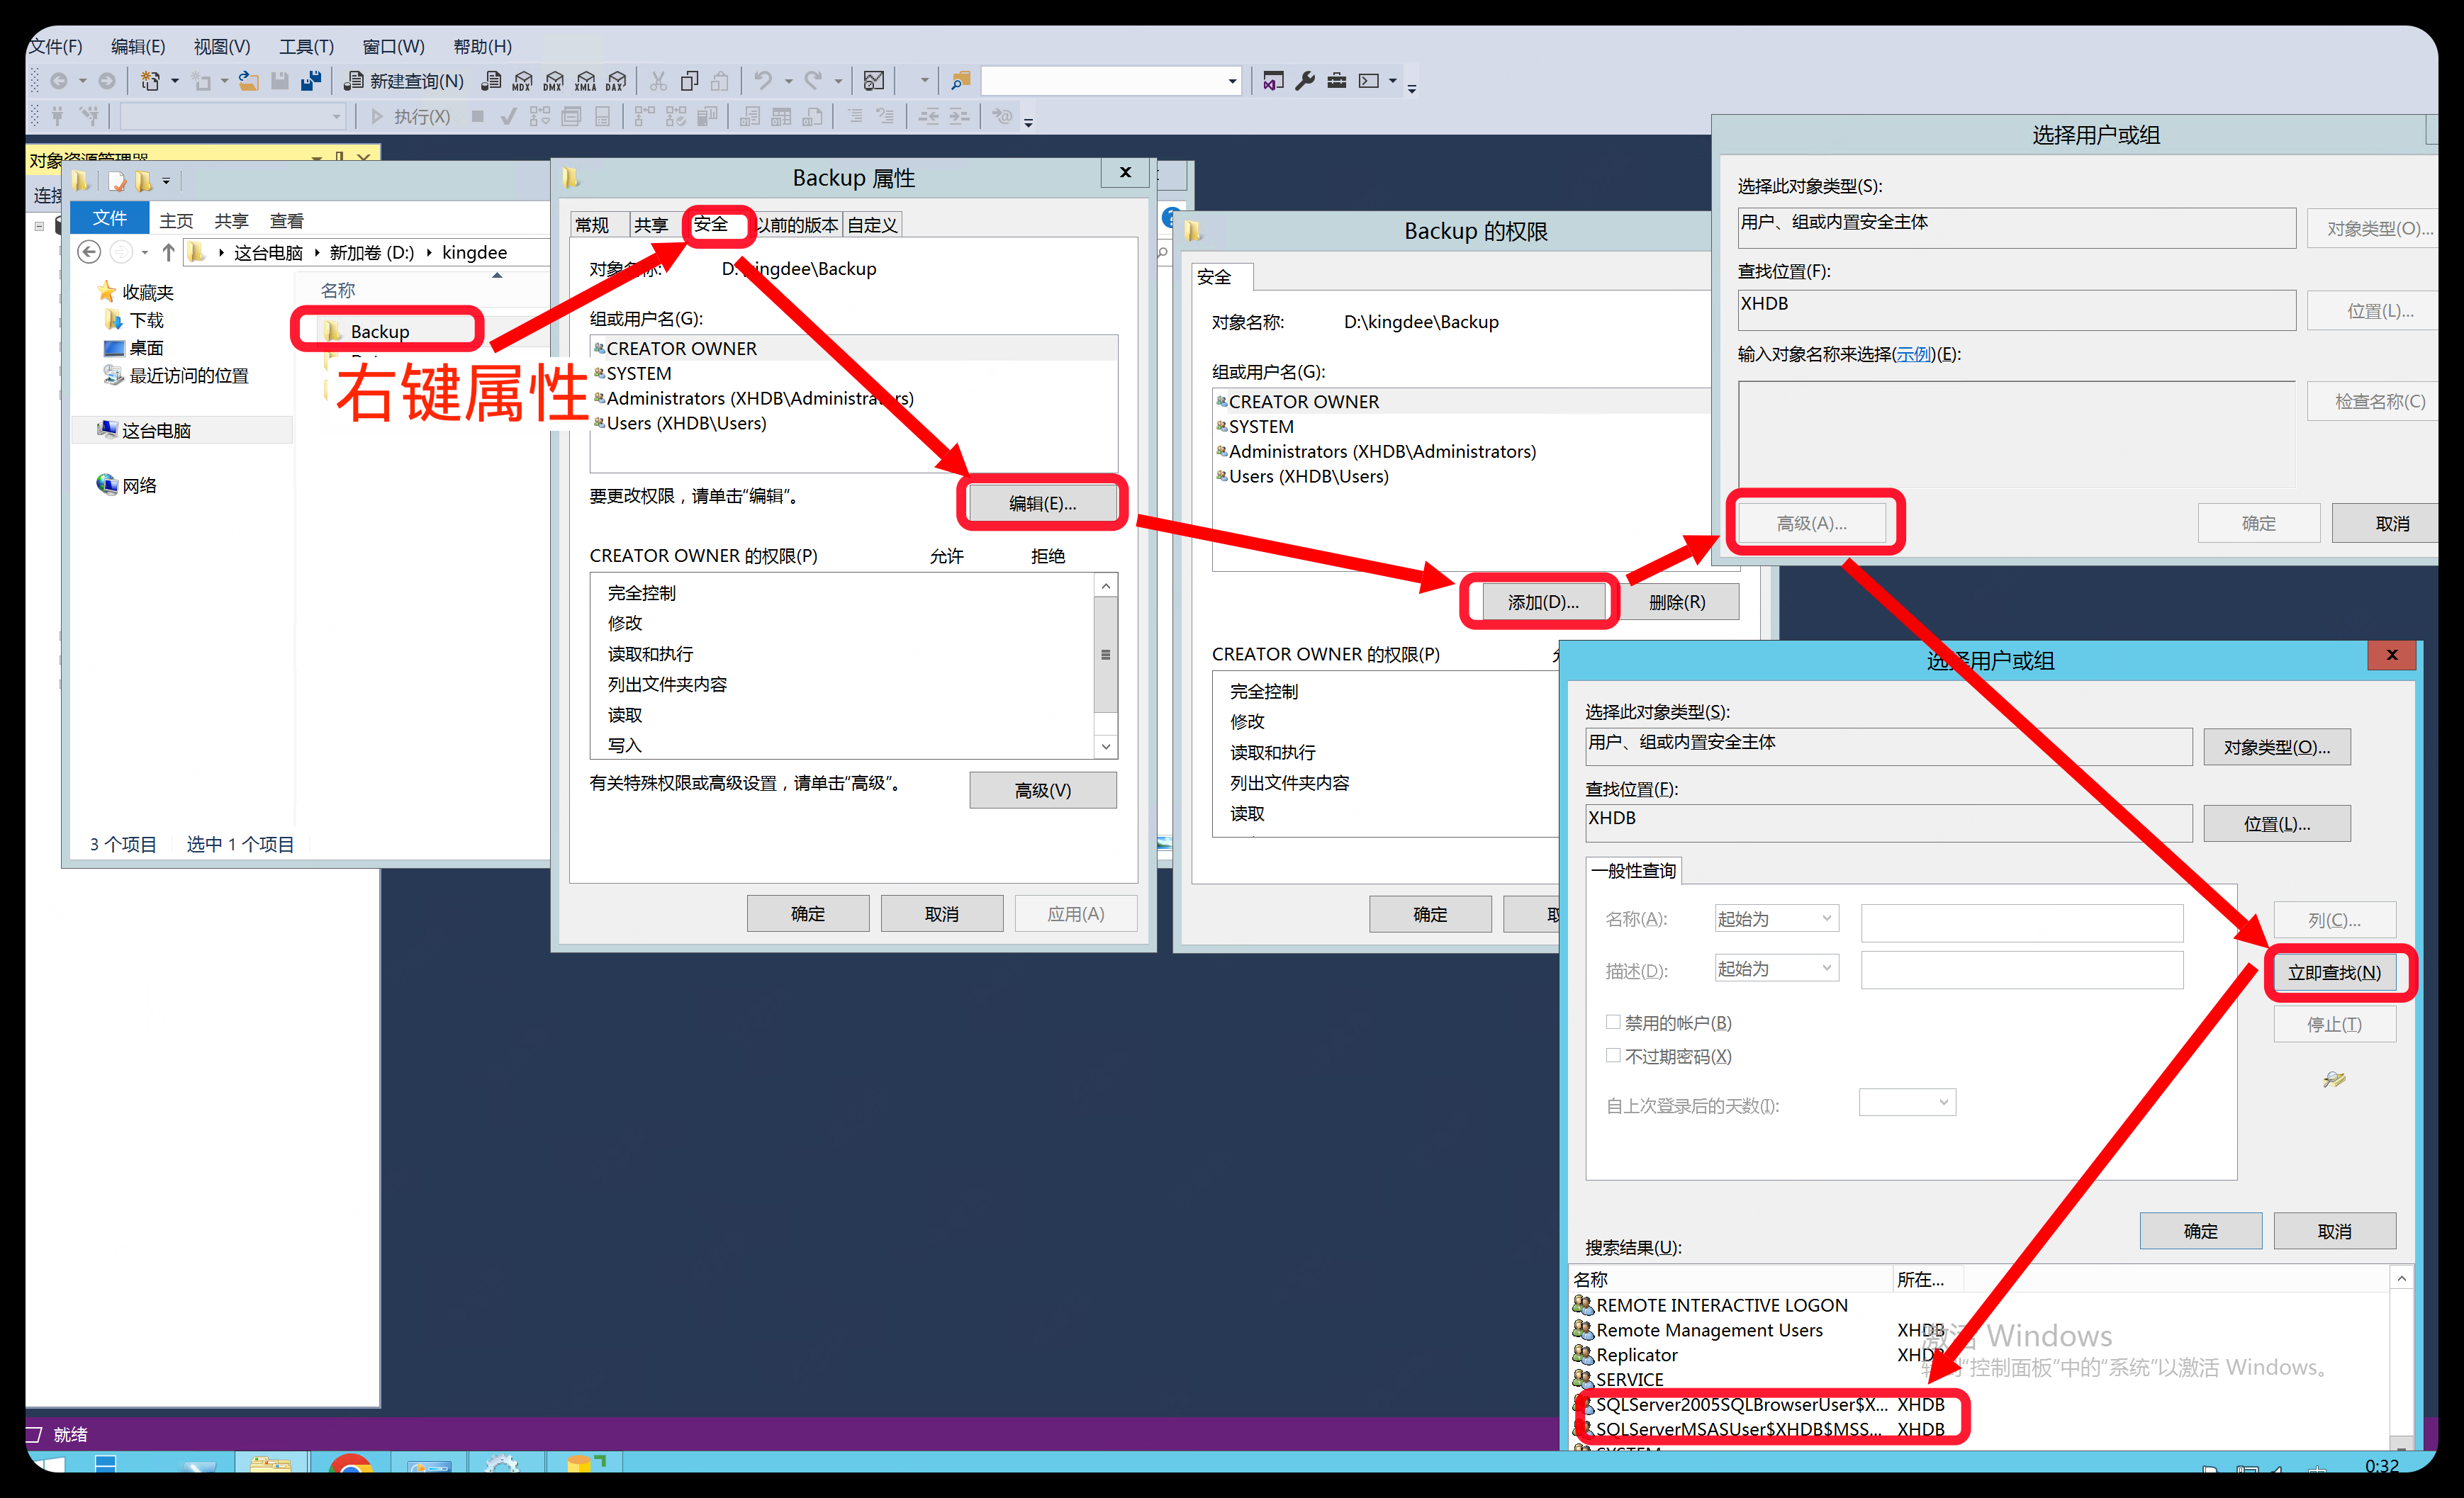Collapse the Object Explorer tree node
Image resolution: width=2464 pixels, height=1498 pixels.
(39, 226)
